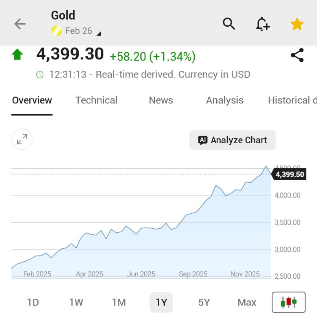The height and width of the screenshot is (322, 317).
Task: Click the green up arrow indicator
Action: (x=17, y=54)
